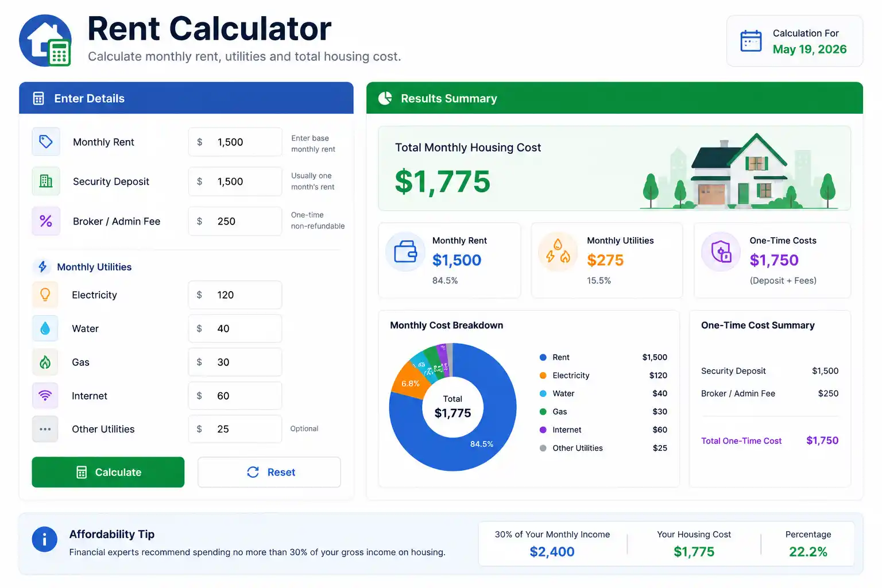882x588 pixels.
Task: Click the $1,500 value in Monthly Rent card
Action: coord(457,260)
